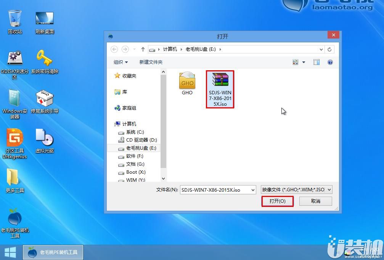Image resolution: width=384 pixels, height=260 pixels.
Task: Refresh the address bar with circular arrow
Action: click(x=329, y=49)
